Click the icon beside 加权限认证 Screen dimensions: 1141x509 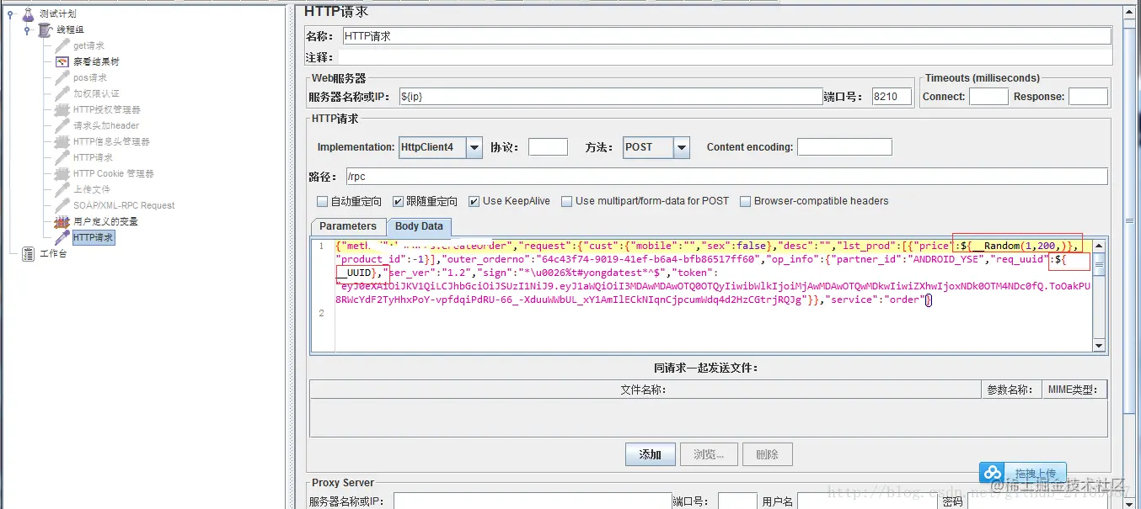[62, 93]
